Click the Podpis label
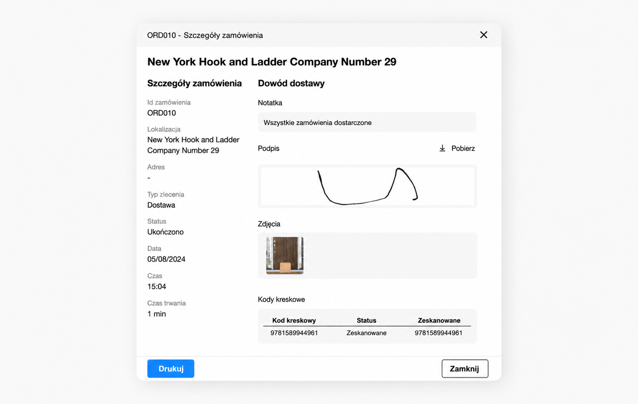This screenshot has height=404, width=638. (x=268, y=148)
